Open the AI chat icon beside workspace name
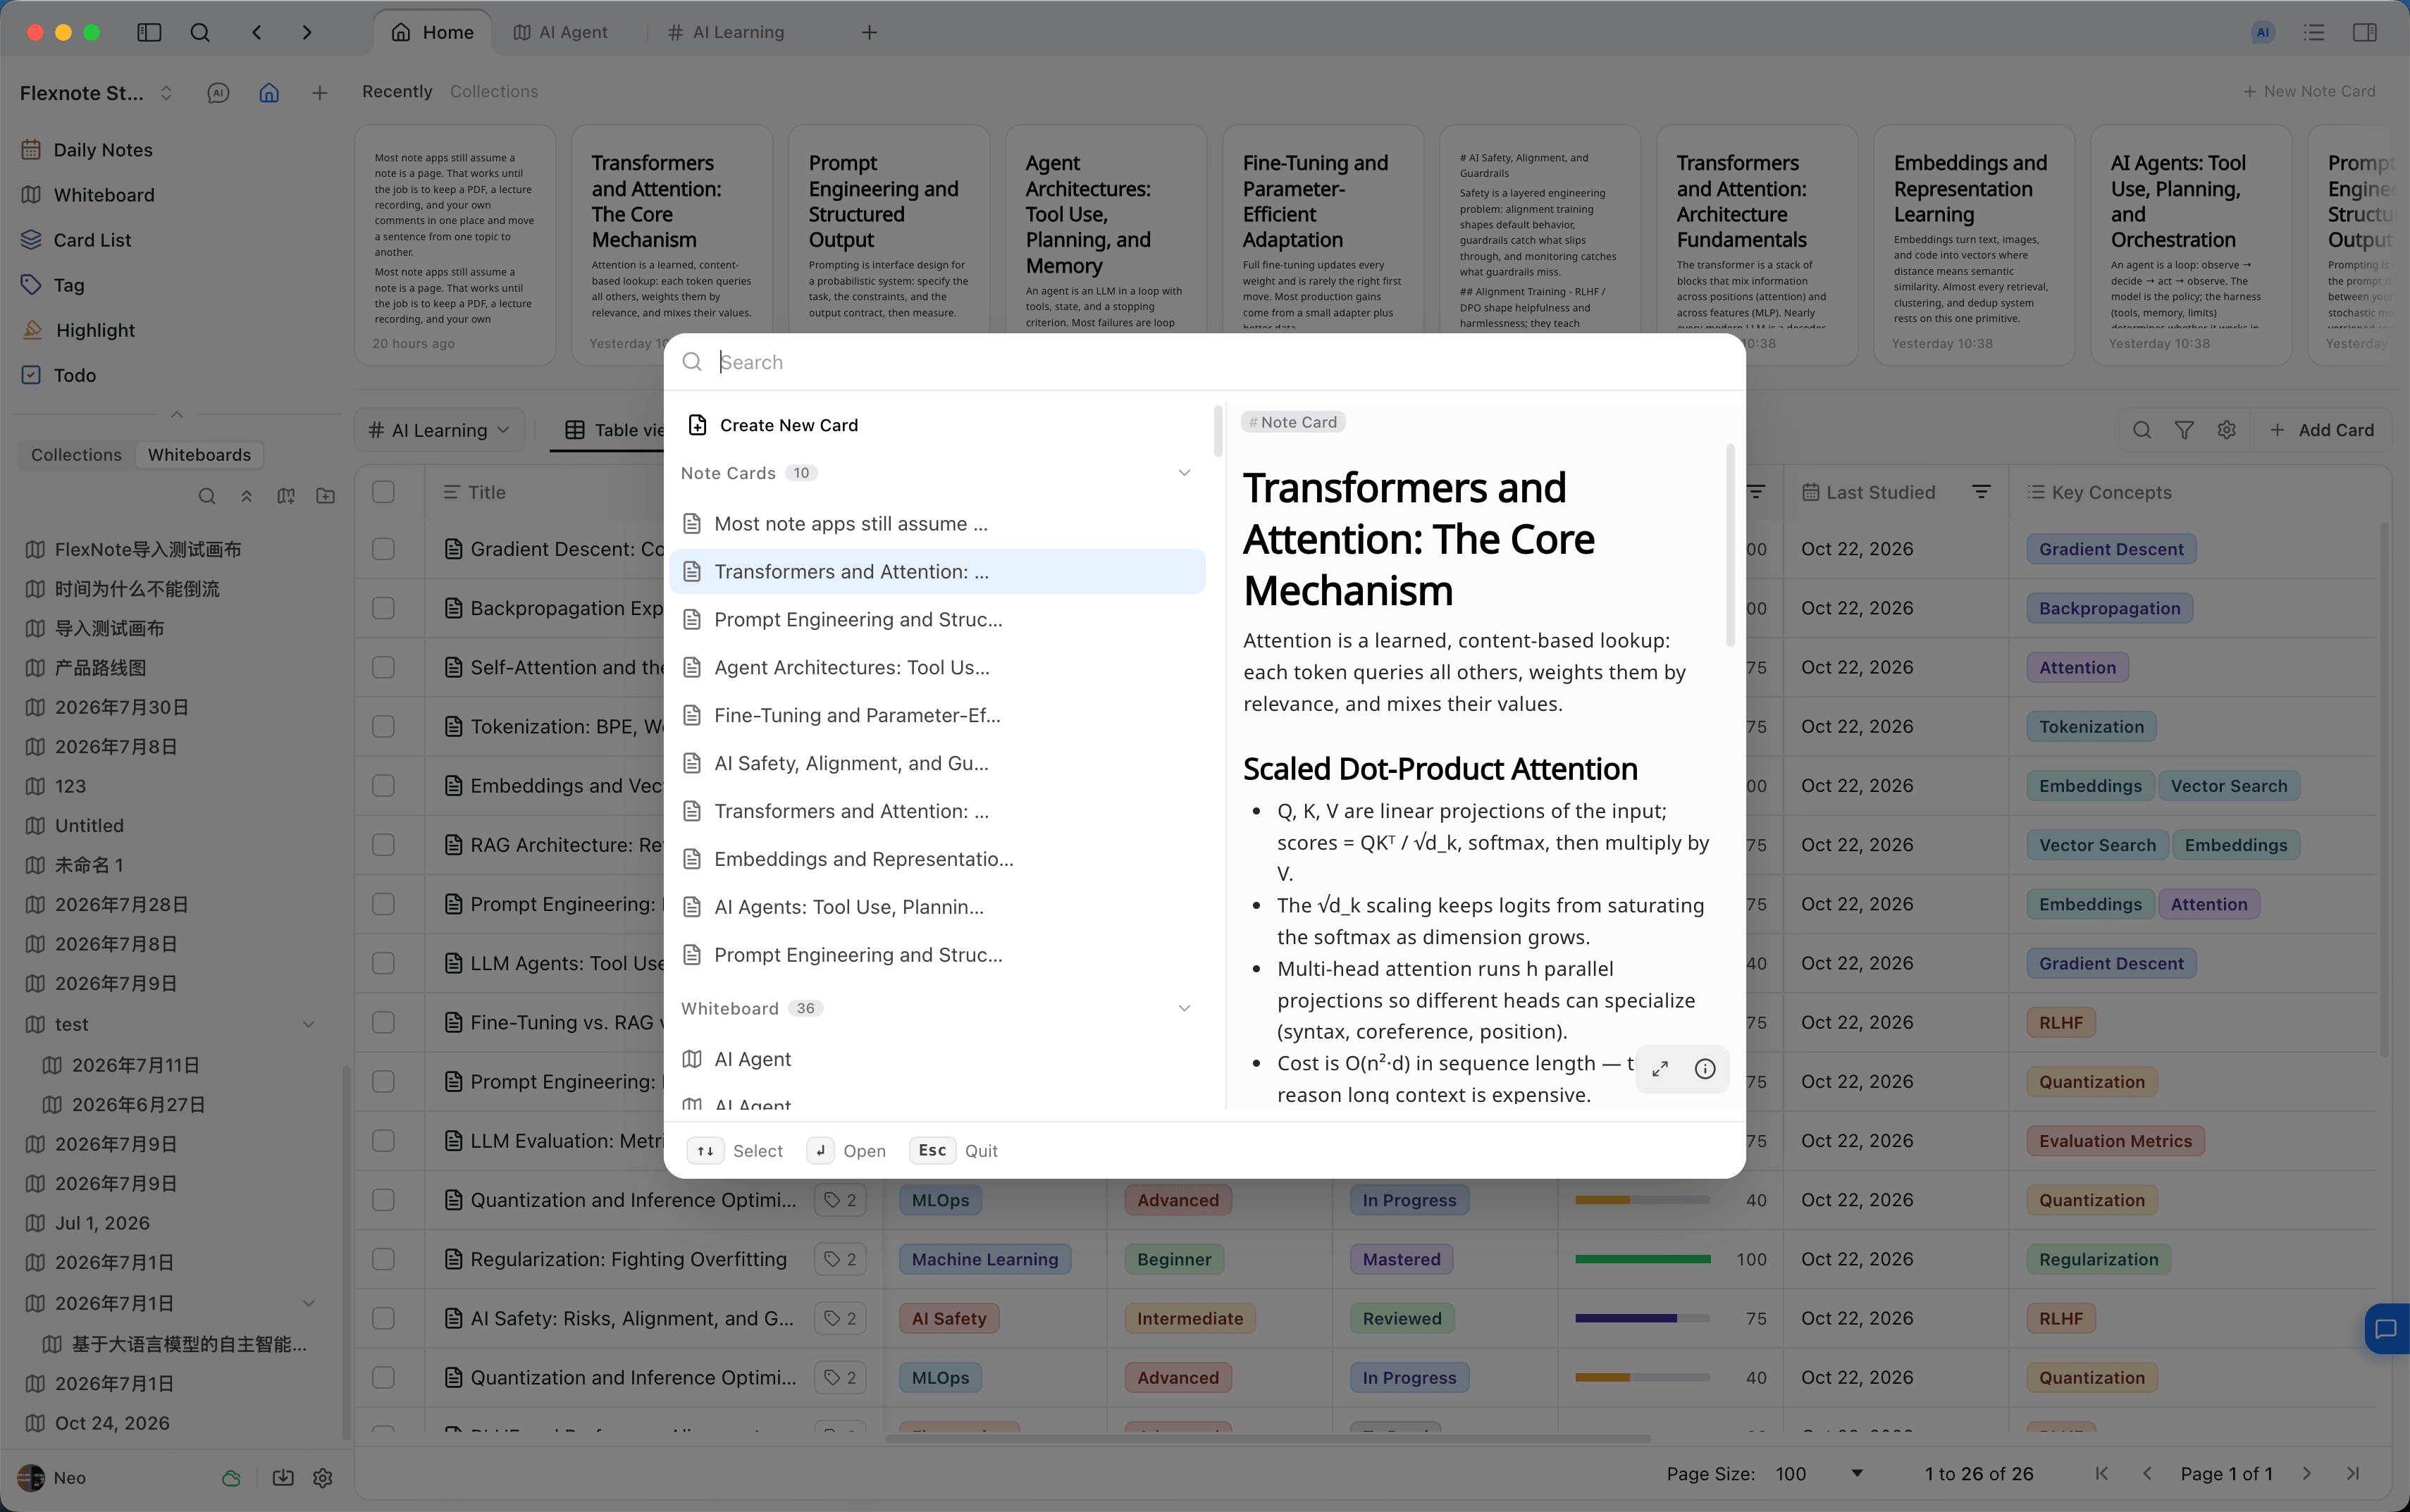Screen dimensions: 2410x1512 (x=218, y=93)
